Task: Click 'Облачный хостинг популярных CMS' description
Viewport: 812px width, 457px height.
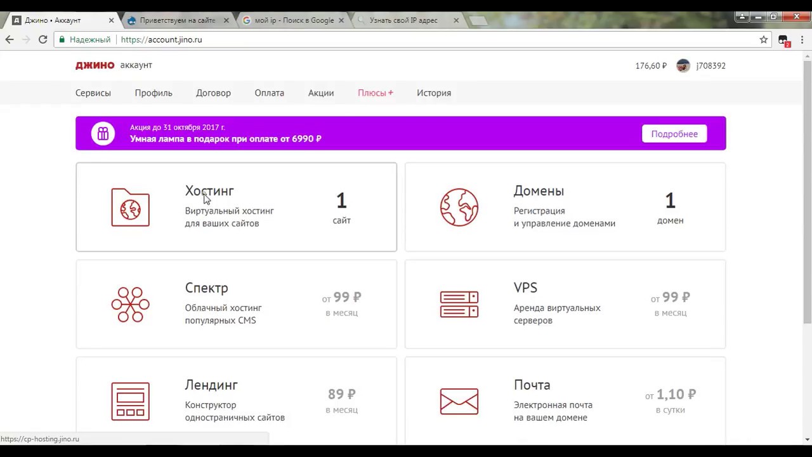Action: pos(223,314)
